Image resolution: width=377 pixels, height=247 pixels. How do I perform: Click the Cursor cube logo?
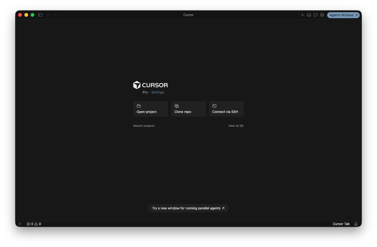(137, 85)
